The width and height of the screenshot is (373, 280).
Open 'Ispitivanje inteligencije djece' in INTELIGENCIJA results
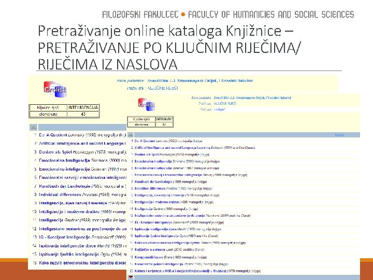[x=67, y=246]
